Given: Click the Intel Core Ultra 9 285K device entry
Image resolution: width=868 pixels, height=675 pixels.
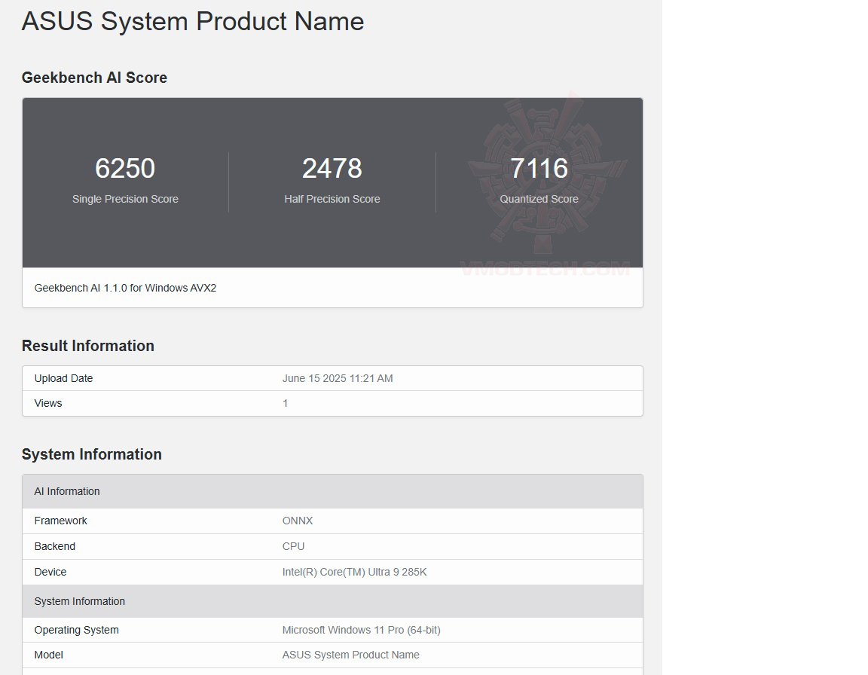Looking at the screenshot, I should coord(354,572).
